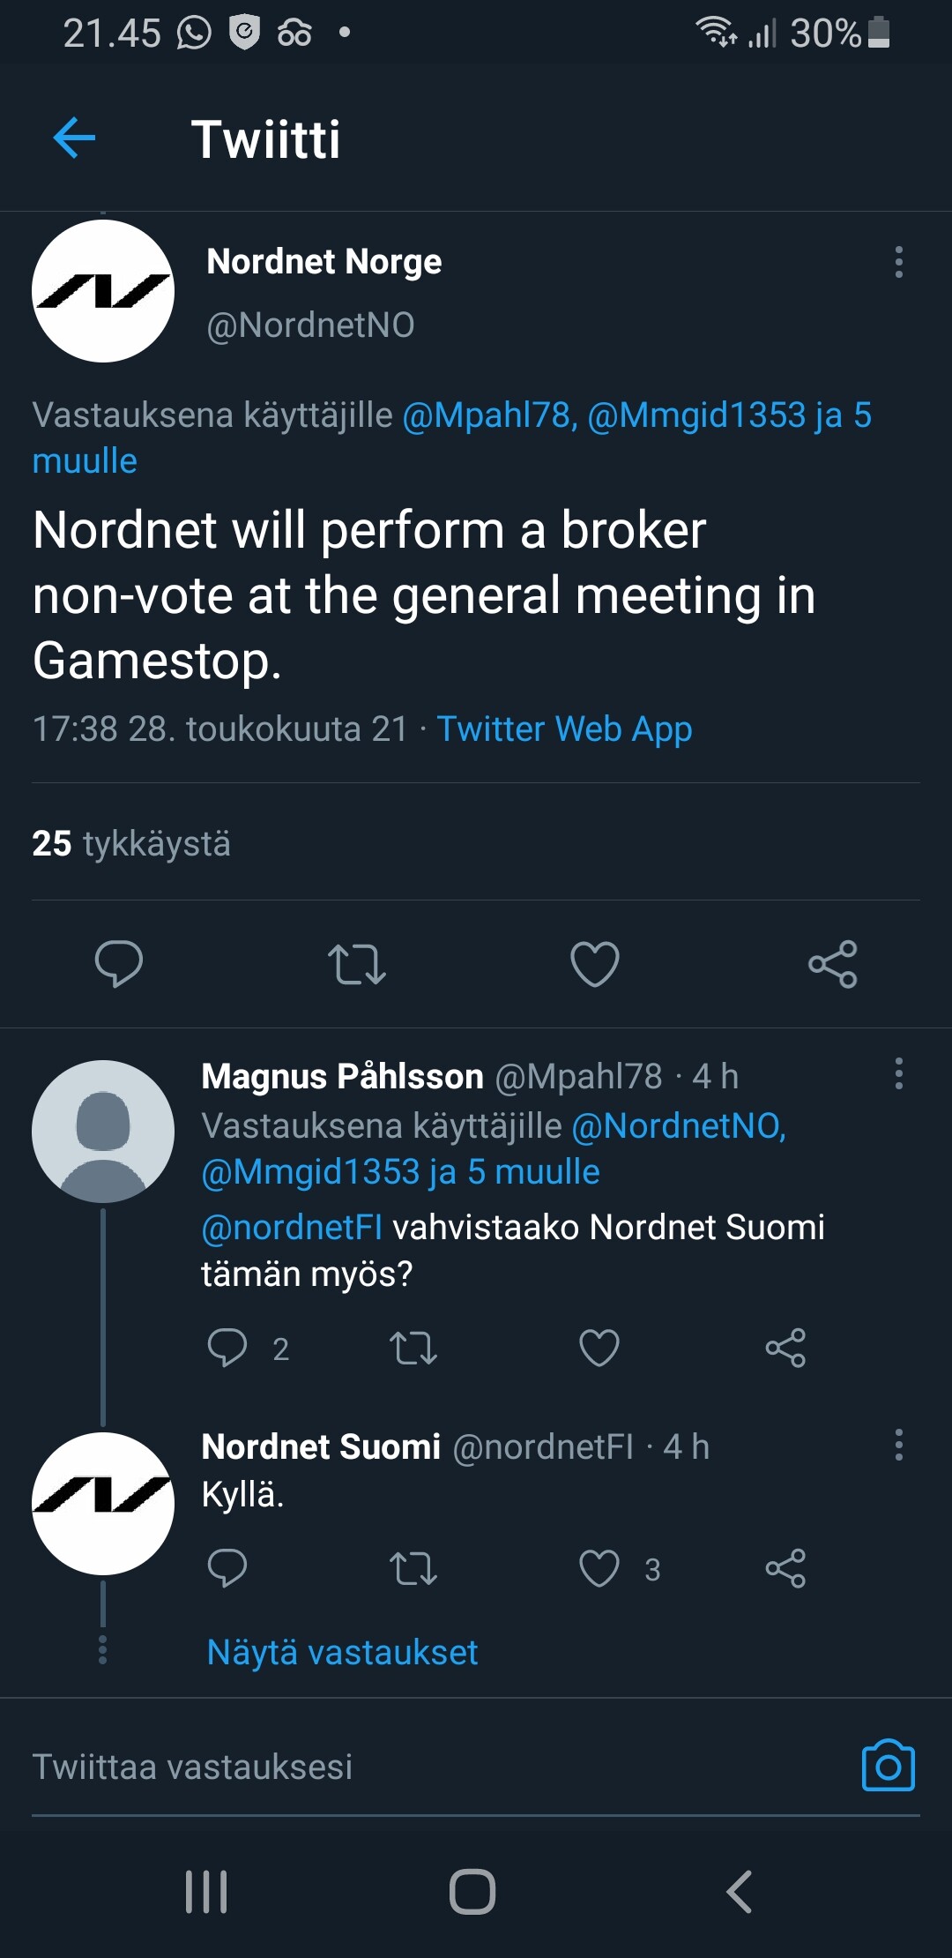Open the Nordnet Norge tweet overflow menu
Viewport: 952px width, 1958px height.
click(x=898, y=262)
